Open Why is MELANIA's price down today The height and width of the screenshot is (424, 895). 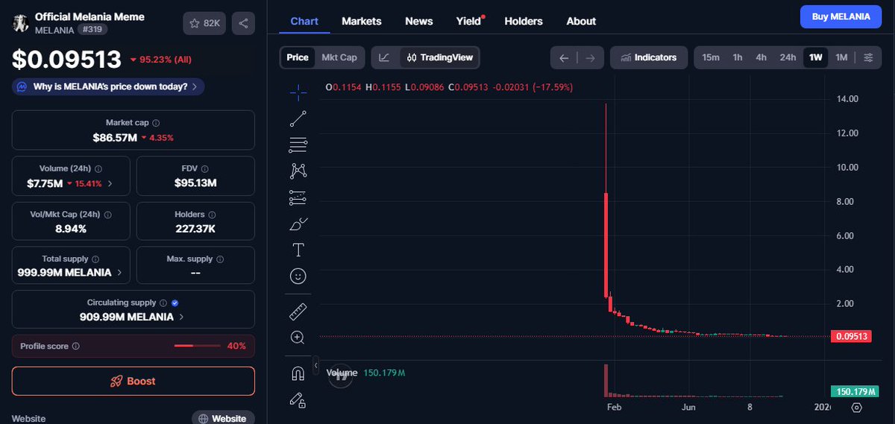click(x=108, y=86)
